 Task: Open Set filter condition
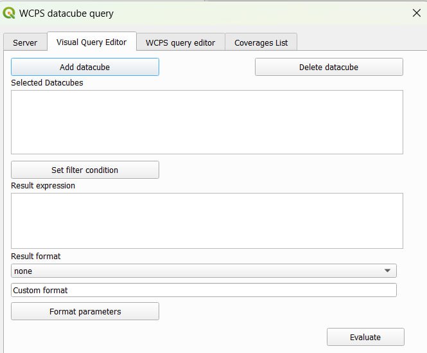point(85,170)
